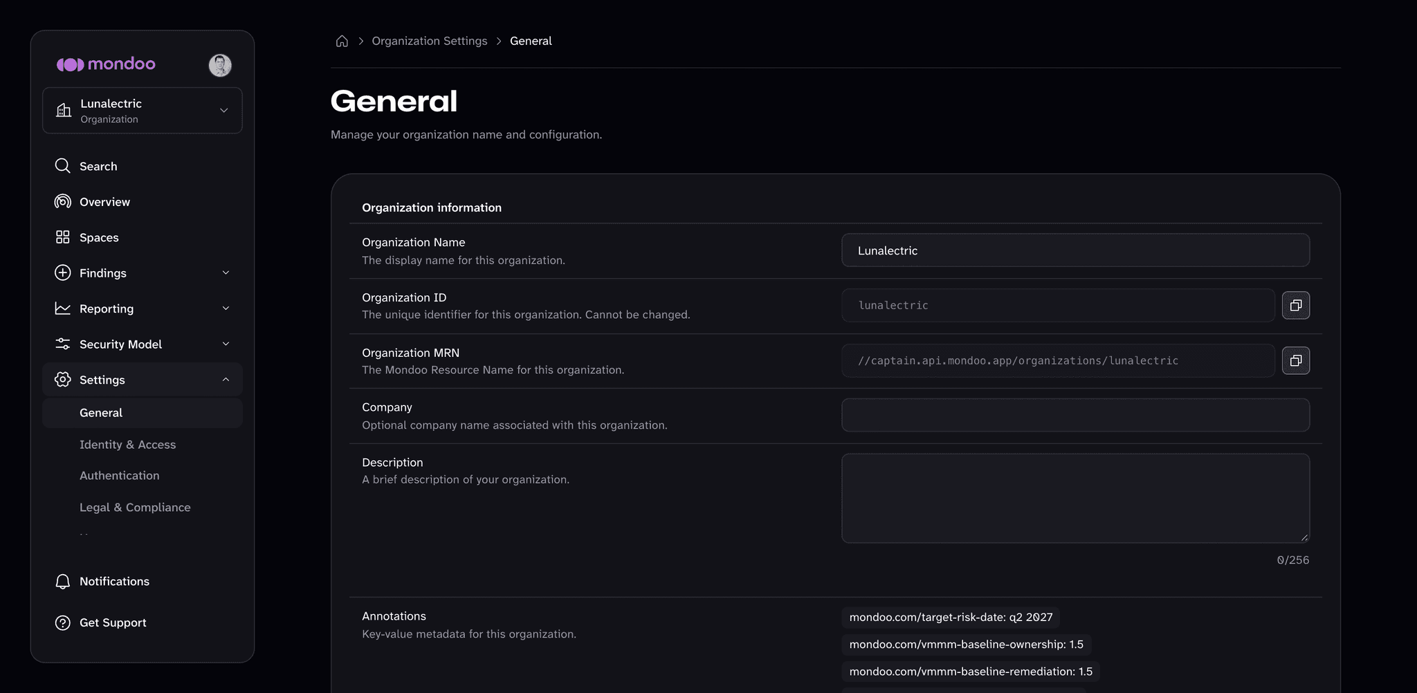The image size is (1417, 693).
Task: Click the vmmm-baseline-remediation annotation tag
Action: [x=971, y=672]
